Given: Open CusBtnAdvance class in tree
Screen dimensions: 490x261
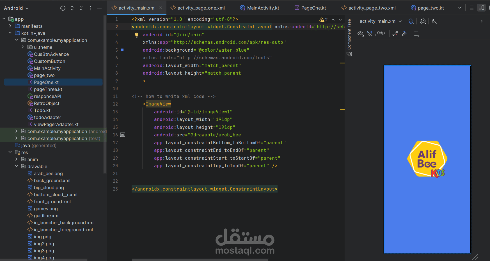Looking at the screenshot, I should pyautogui.click(x=48, y=54).
